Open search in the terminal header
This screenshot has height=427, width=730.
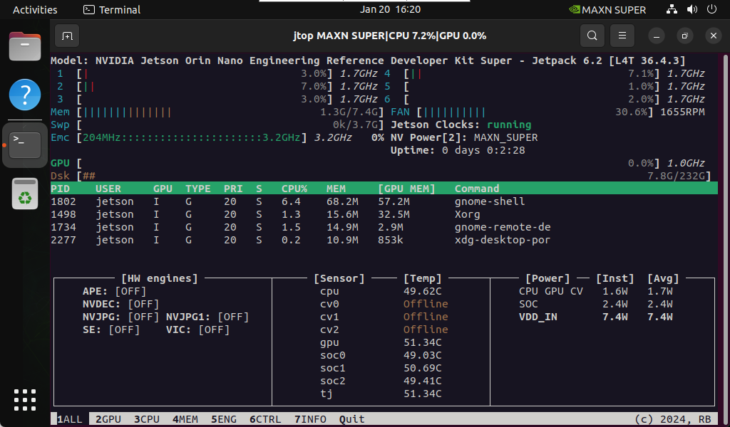(592, 35)
